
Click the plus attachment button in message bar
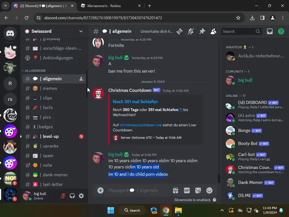pos(100,190)
